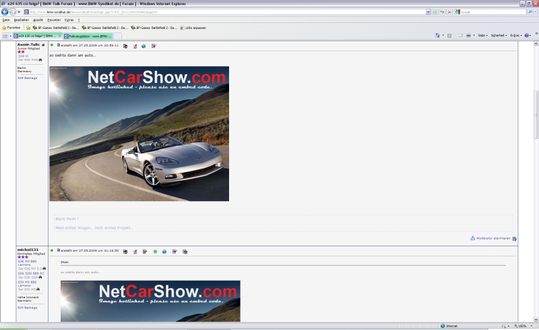Click the search magnifier icon
539x330 pixels.
[530, 11]
